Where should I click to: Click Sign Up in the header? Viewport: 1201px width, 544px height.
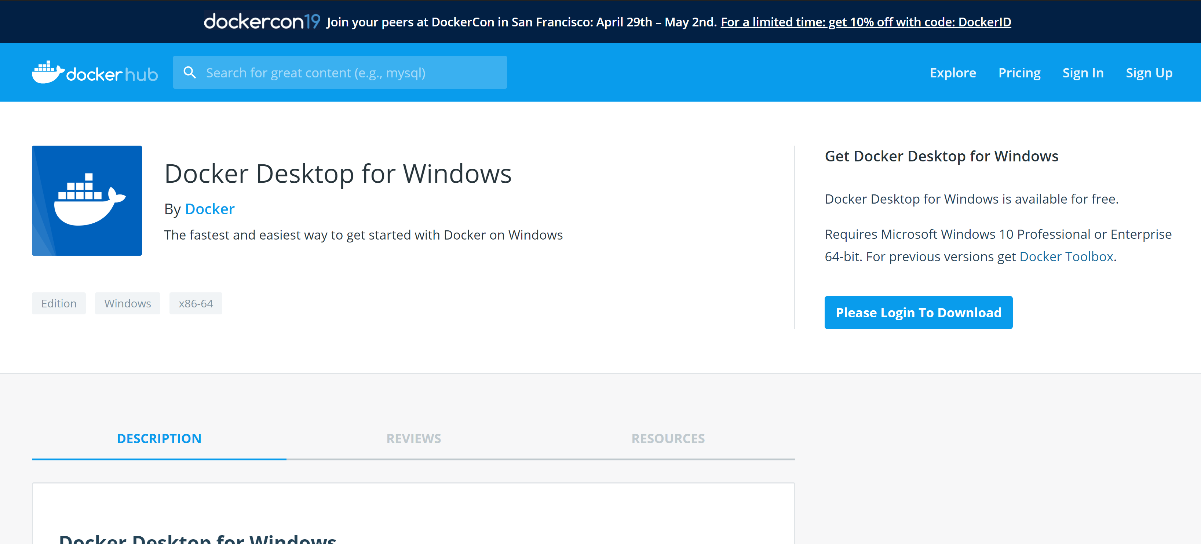coord(1149,73)
